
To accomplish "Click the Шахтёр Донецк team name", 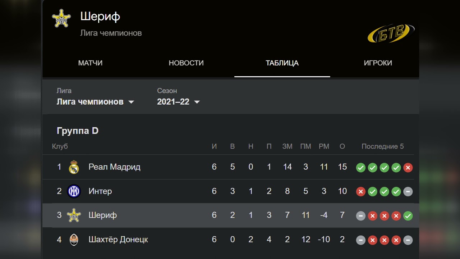I will coord(118,240).
